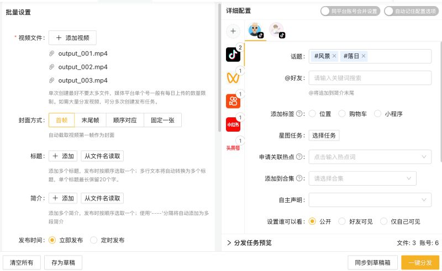Click the @好友 search input field
The image size is (442, 271).
pyautogui.click(x=370, y=78)
